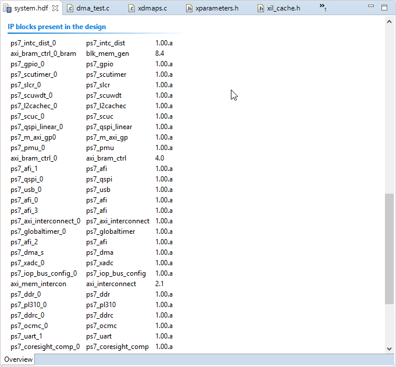Select the Overview tab at bottom
Image resolution: width=396 pixels, height=367 pixels.
click(19, 359)
